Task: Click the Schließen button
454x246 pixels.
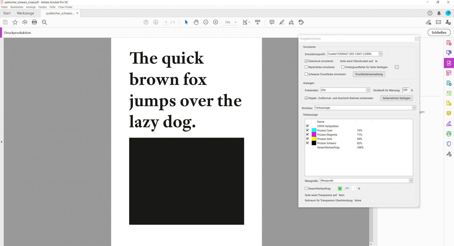Action: pos(439,33)
